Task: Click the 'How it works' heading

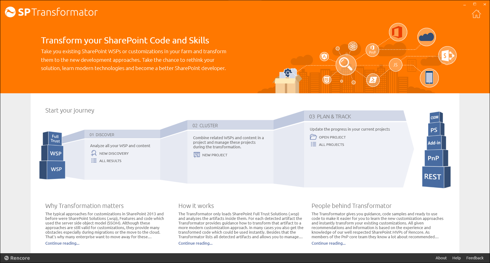Action: pyautogui.click(x=196, y=206)
